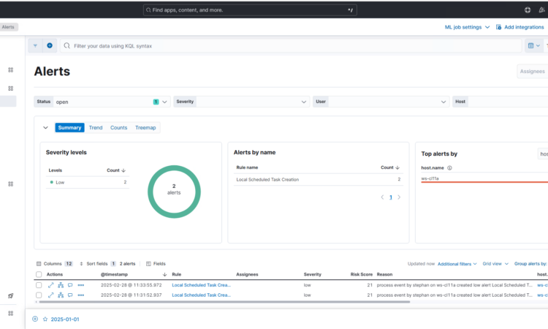Image resolution: width=548 pixels, height=329 pixels.
Task: Sort Alerts by name Count column arrow
Action: (x=397, y=167)
